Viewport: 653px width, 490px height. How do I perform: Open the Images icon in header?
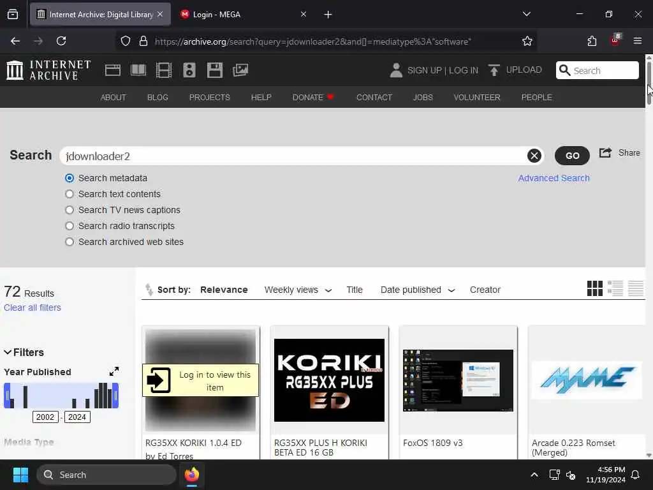240,70
